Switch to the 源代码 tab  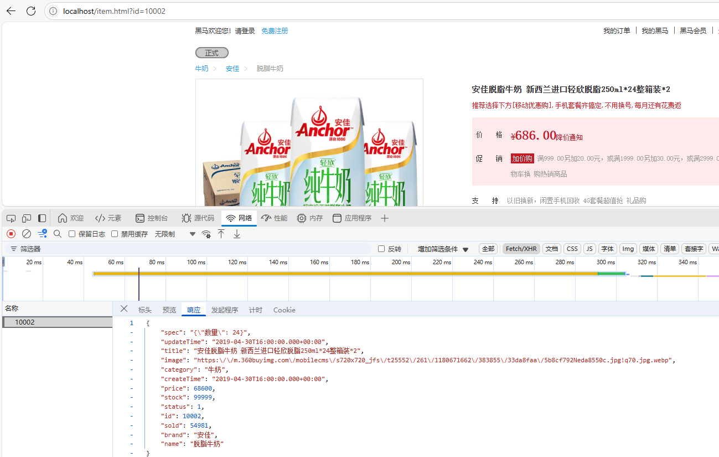[198, 218]
